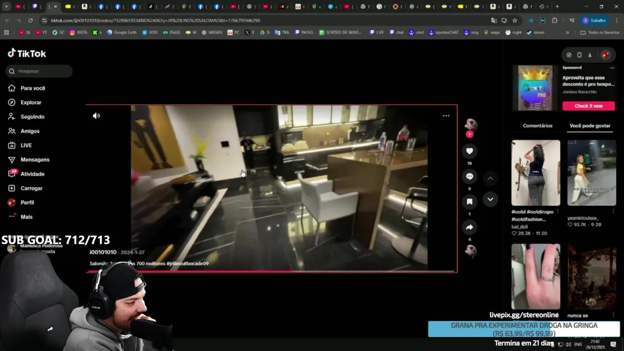Open the browser apps grid icon

[6, 32]
